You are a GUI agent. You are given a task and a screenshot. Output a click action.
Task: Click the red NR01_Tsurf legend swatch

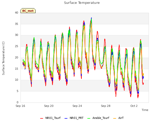[42, 118]
